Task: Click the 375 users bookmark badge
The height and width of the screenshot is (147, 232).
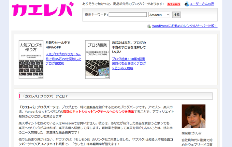Action: tap(174, 4)
